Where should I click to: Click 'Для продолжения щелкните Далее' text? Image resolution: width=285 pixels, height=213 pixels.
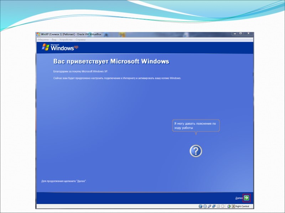click(64, 181)
